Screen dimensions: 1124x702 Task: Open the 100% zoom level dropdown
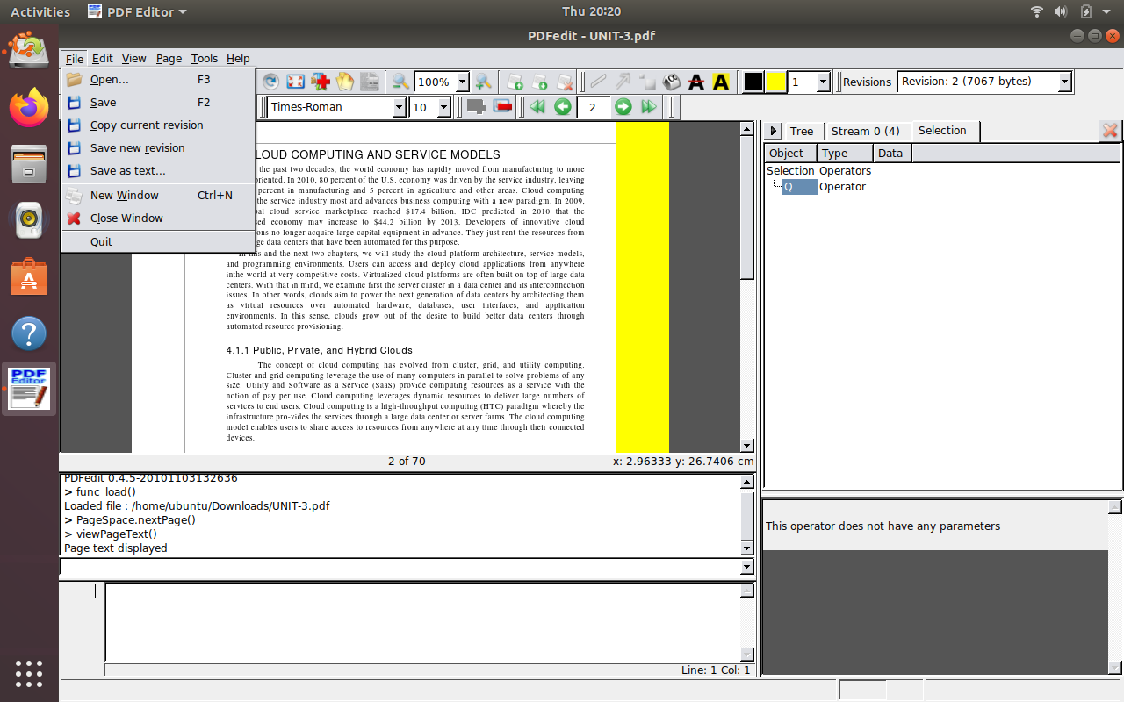click(463, 82)
